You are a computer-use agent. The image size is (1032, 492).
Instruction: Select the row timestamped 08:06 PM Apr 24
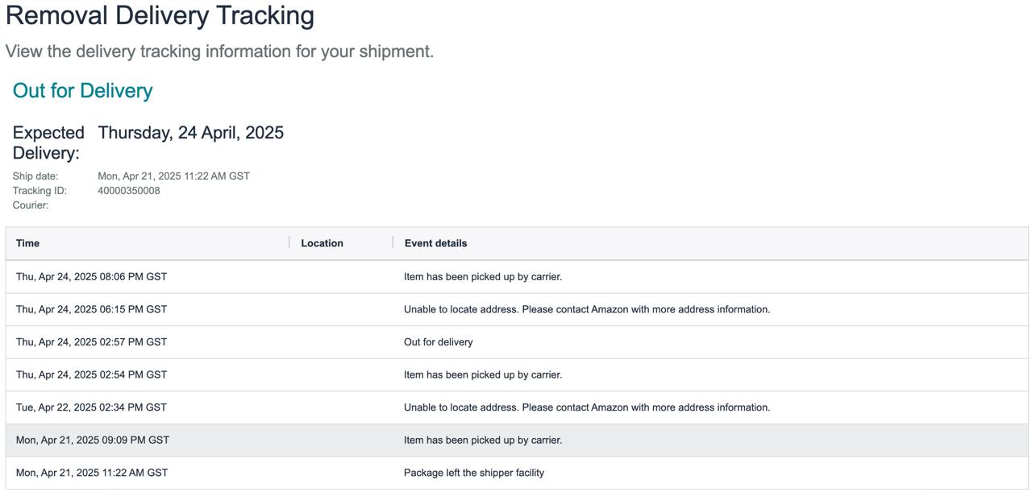(517, 277)
